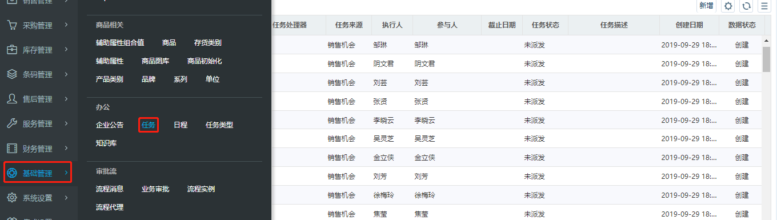This screenshot has width=777, height=220.
Task: Click the 新增 button
Action: tap(706, 6)
